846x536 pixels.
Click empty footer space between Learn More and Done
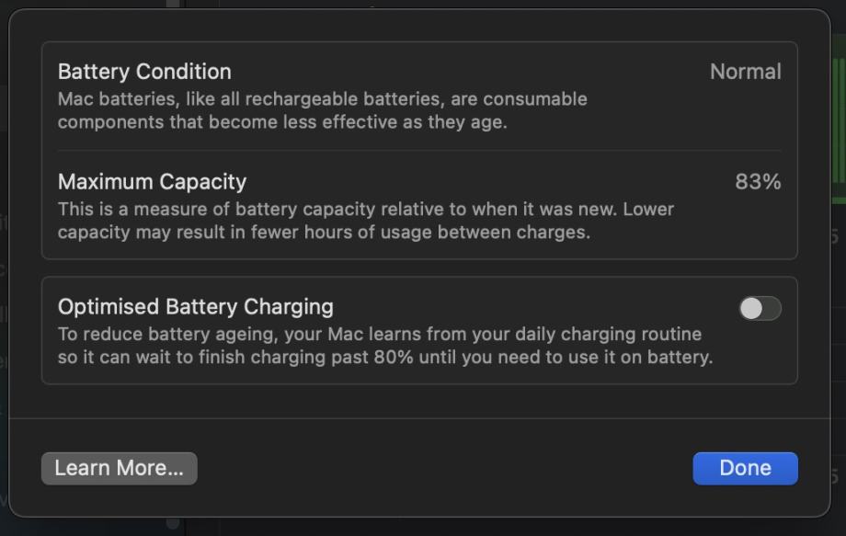[x=441, y=468]
